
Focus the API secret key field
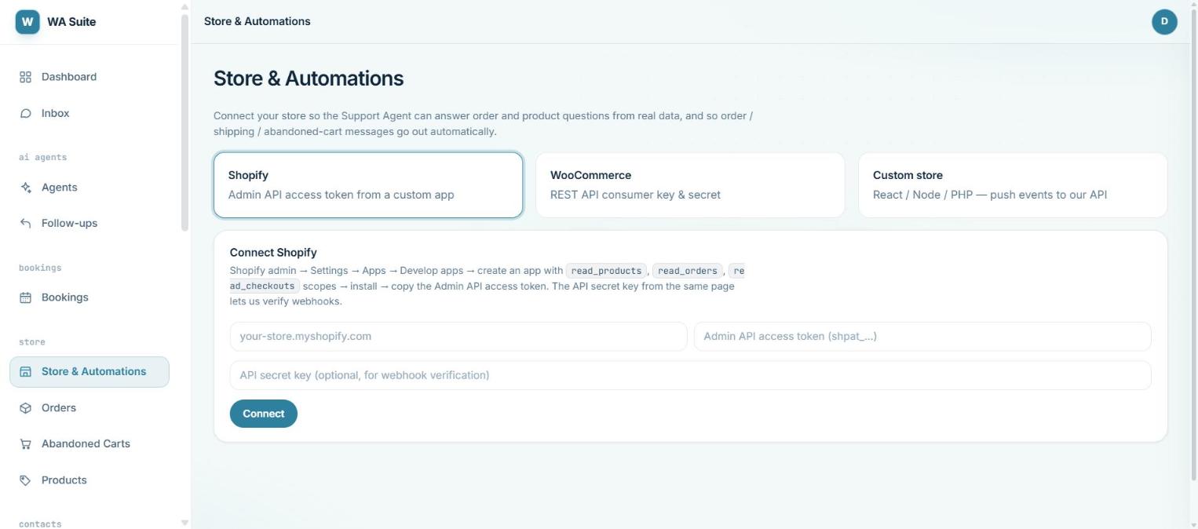pos(690,375)
